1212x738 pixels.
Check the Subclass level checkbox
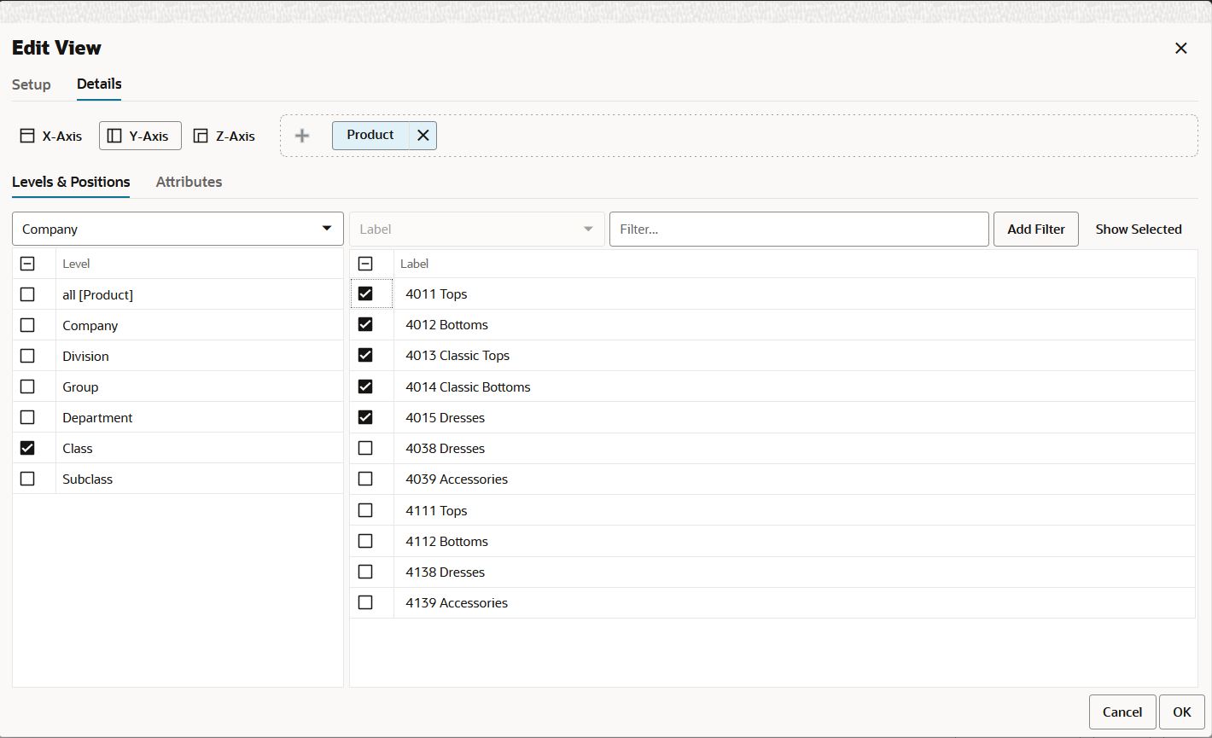28,478
